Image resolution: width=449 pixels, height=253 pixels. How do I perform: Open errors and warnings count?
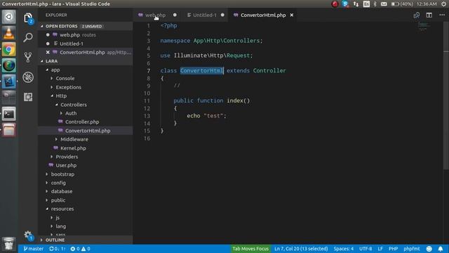click(x=80, y=249)
